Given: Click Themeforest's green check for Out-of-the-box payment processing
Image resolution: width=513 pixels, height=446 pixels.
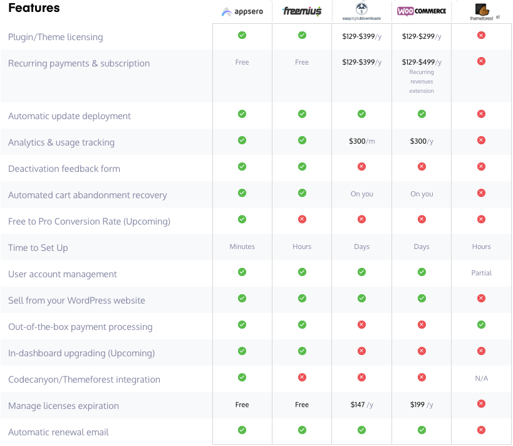Looking at the screenshot, I should click(x=481, y=324).
